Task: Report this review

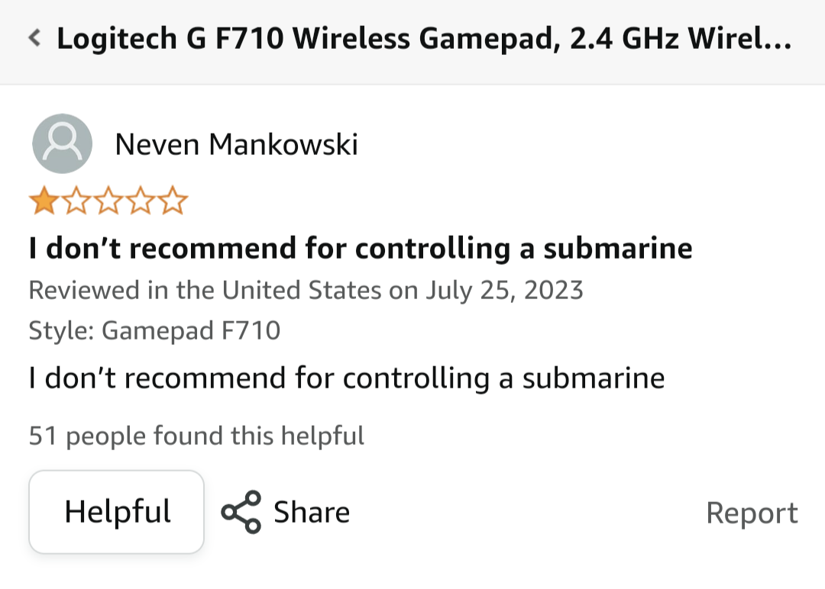Action: click(x=752, y=513)
